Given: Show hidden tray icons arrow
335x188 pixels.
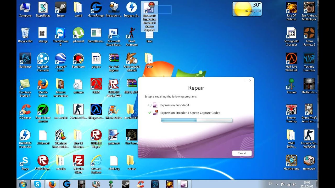Looking at the screenshot, I should click(277, 184).
